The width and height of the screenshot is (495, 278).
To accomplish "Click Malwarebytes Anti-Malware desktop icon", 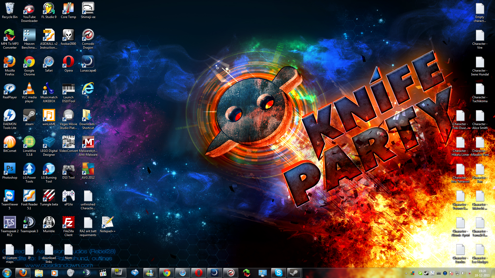I will click(x=88, y=146).
